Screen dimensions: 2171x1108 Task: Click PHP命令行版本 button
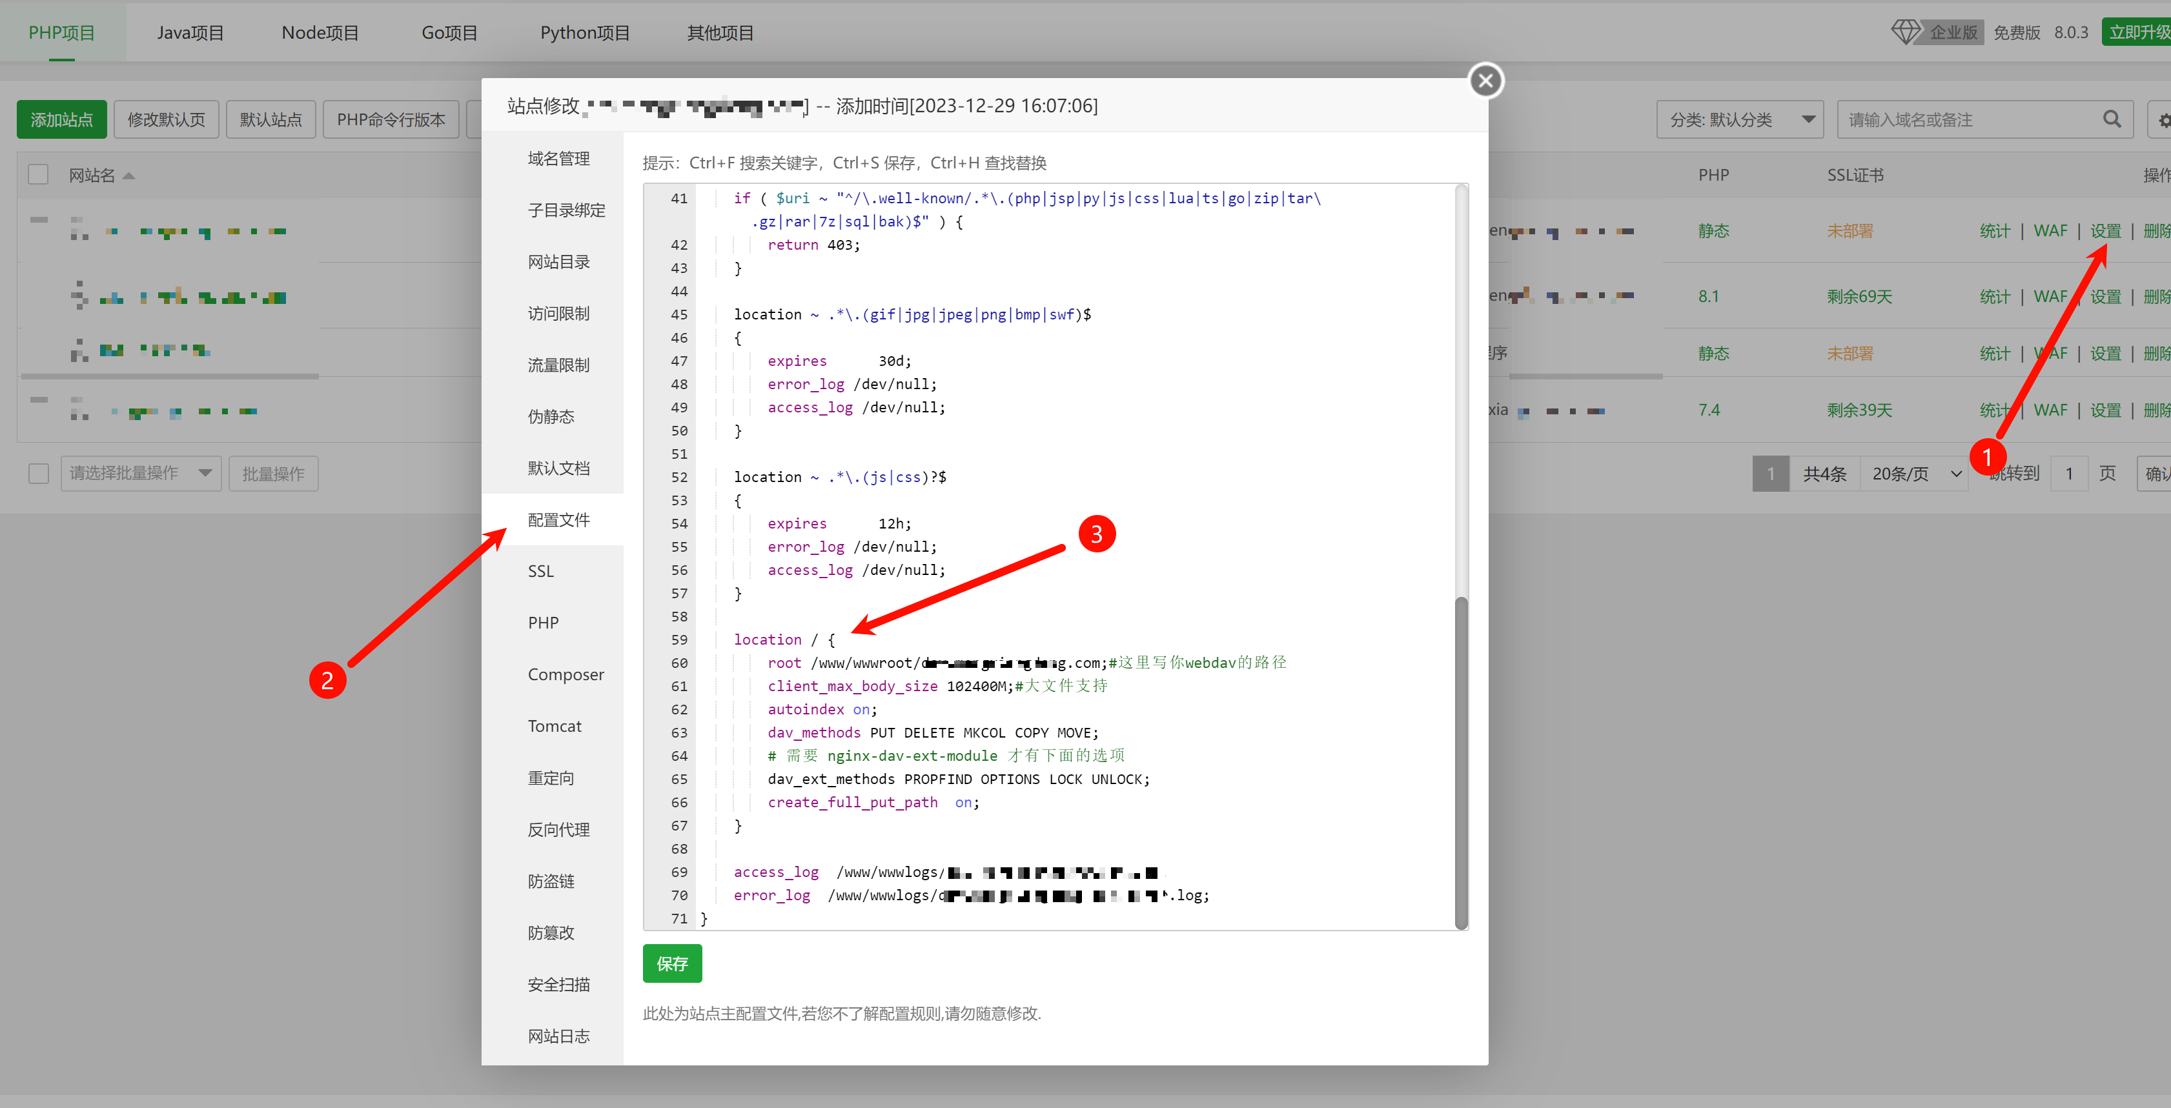391,119
